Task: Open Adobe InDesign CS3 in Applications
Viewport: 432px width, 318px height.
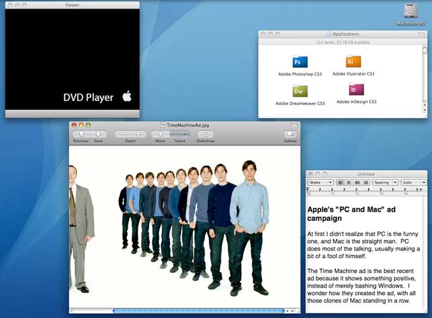Action: pyautogui.click(x=356, y=90)
